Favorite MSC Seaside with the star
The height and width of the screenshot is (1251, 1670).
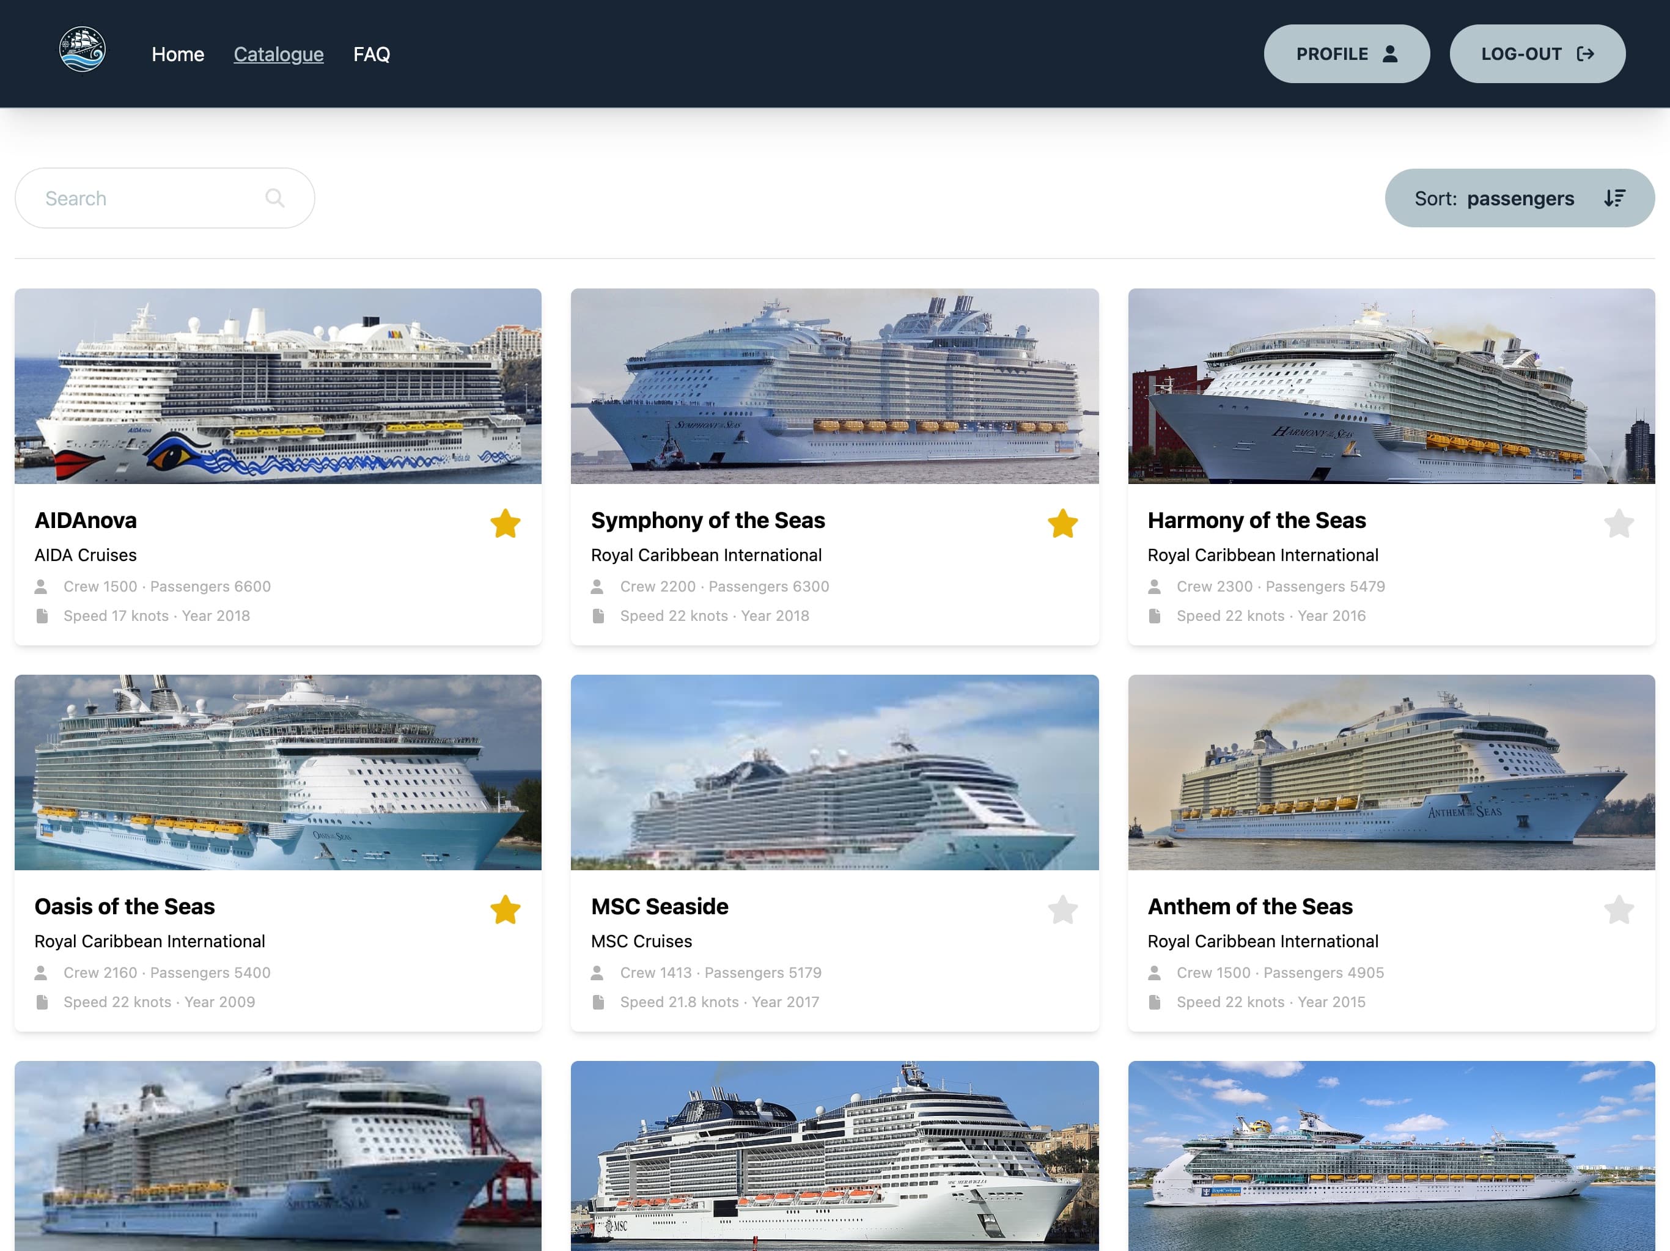(x=1062, y=909)
